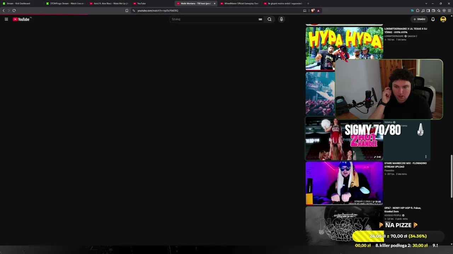Open site settings icon beside the URL

tap(134, 11)
